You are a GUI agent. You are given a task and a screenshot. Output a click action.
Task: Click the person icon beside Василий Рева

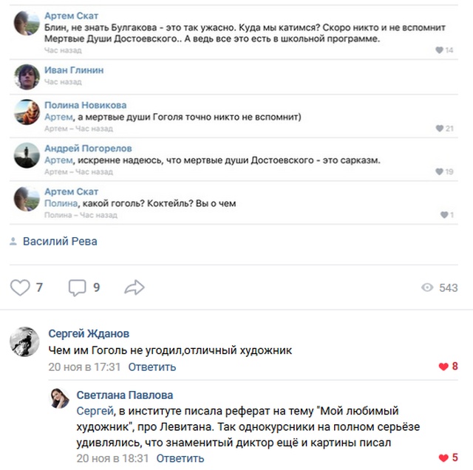13,241
